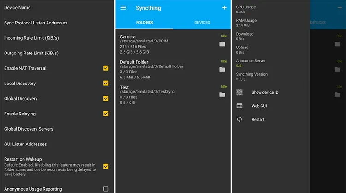
Task: Switch to the Devices tab
Action: pyautogui.click(x=202, y=23)
